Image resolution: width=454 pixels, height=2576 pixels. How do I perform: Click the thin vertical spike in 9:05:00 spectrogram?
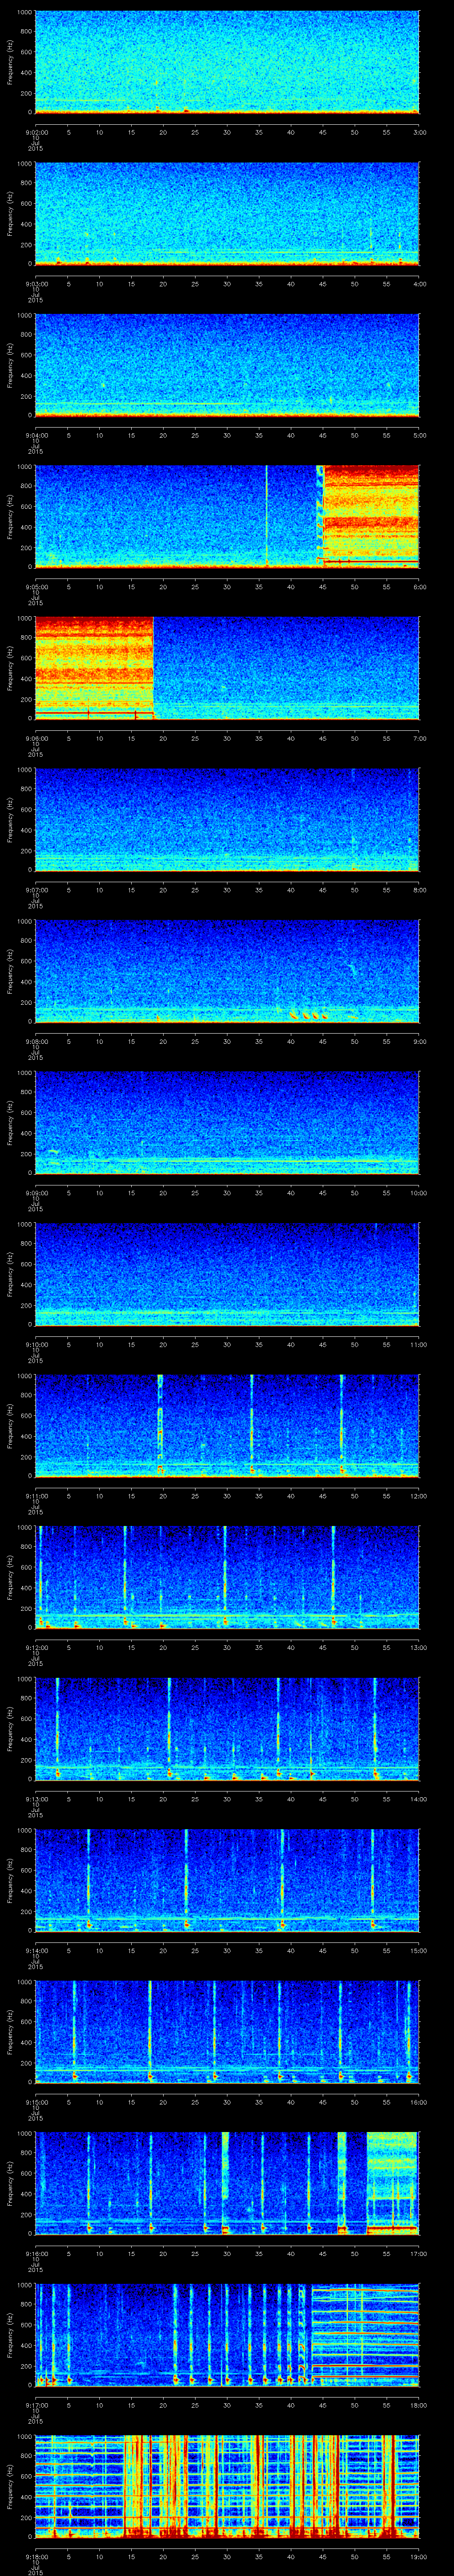coord(266,515)
